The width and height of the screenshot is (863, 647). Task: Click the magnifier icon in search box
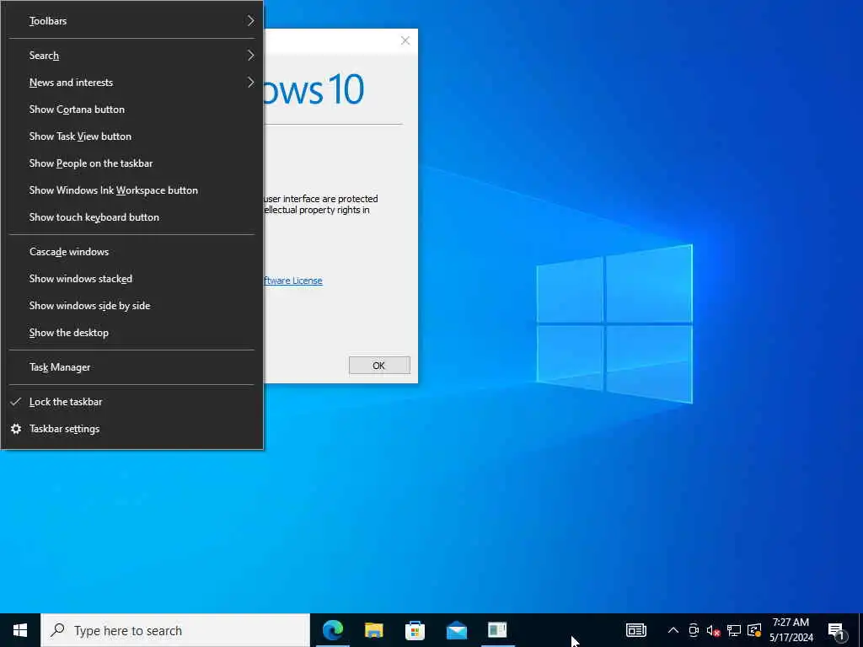tap(57, 630)
